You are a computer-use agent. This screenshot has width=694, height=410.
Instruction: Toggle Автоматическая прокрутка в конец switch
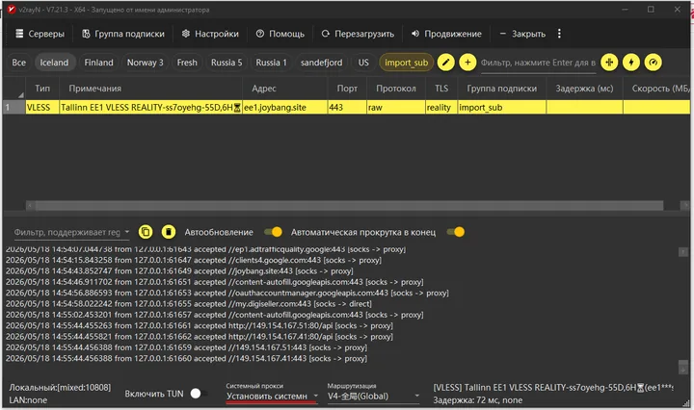coord(455,232)
